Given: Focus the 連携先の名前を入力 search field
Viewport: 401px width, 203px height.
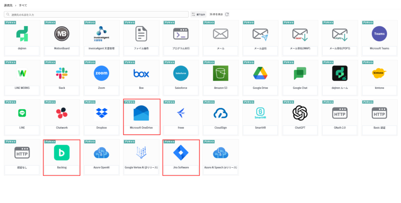Looking at the screenshot, I should 96,15.
